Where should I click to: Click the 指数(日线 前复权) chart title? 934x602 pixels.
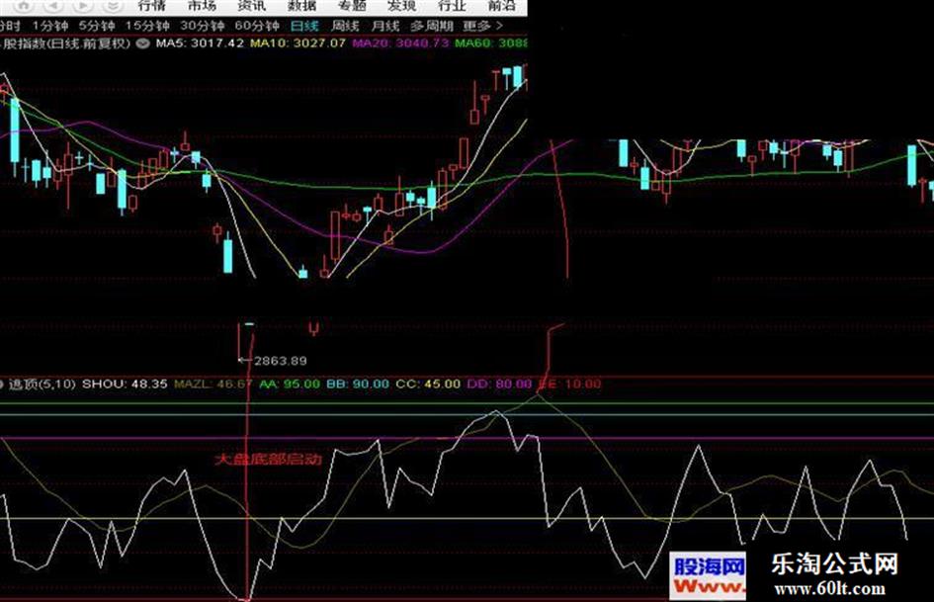click(x=65, y=43)
